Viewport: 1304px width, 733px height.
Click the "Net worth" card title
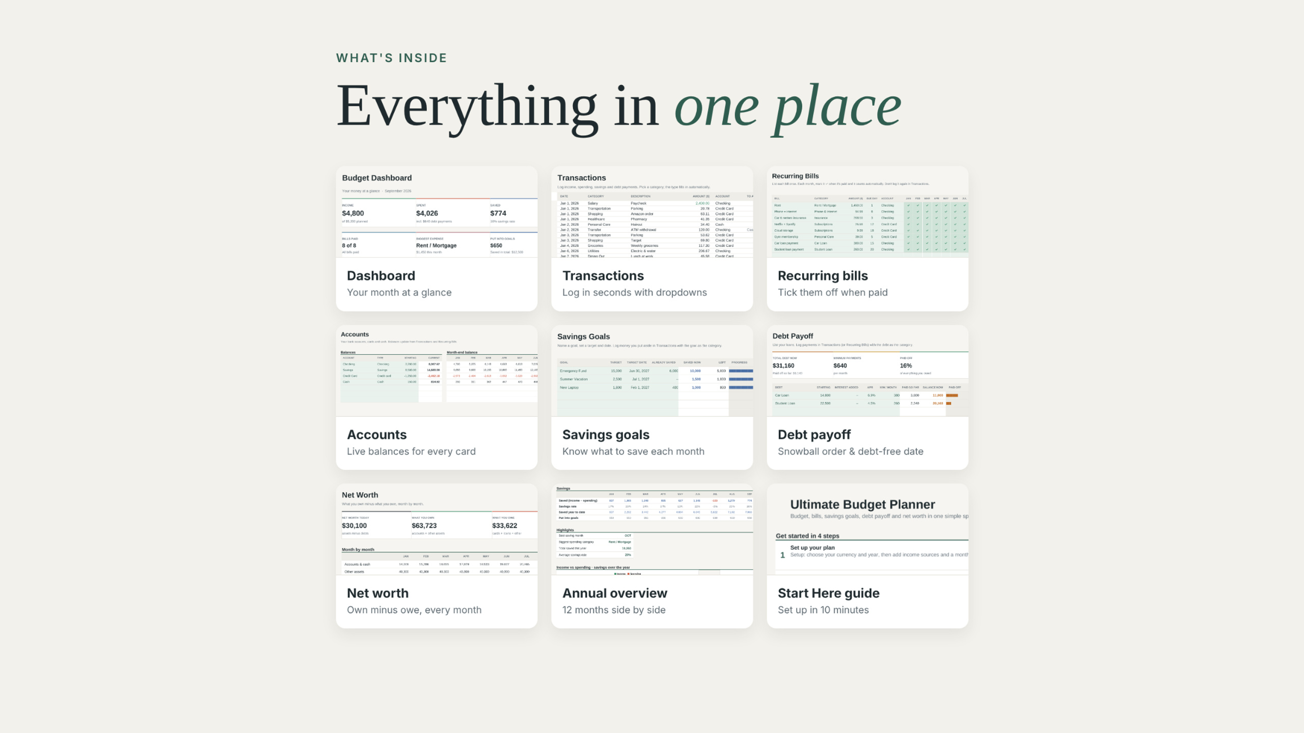pos(377,594)
